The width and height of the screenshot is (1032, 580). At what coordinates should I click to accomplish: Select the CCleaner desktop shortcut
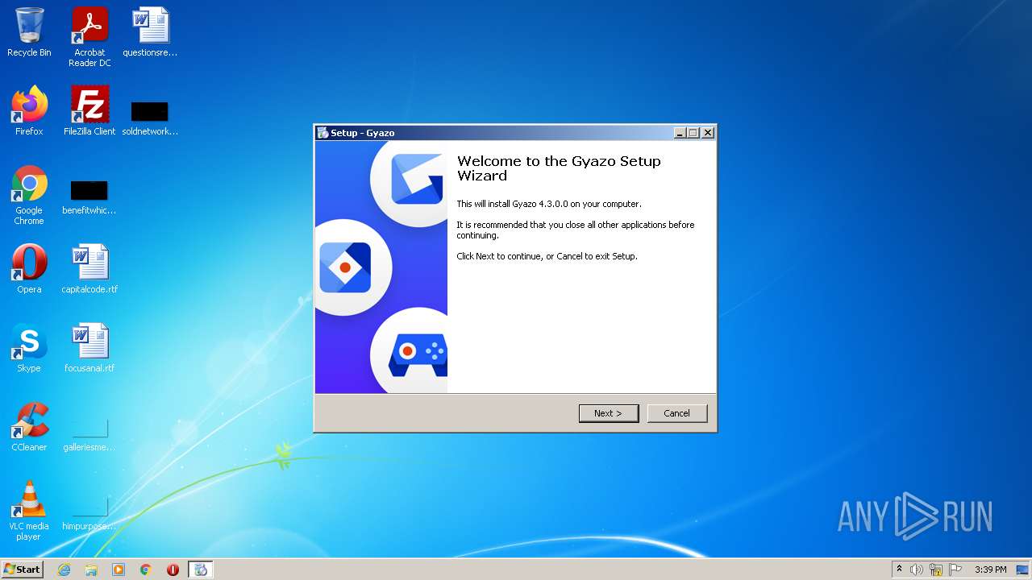[29, 427]
